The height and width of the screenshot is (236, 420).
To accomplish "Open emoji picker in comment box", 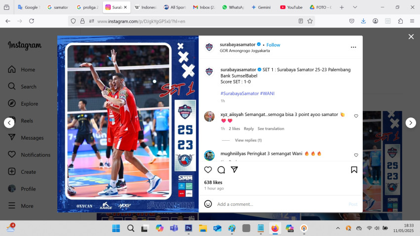I will pos(208,204).
